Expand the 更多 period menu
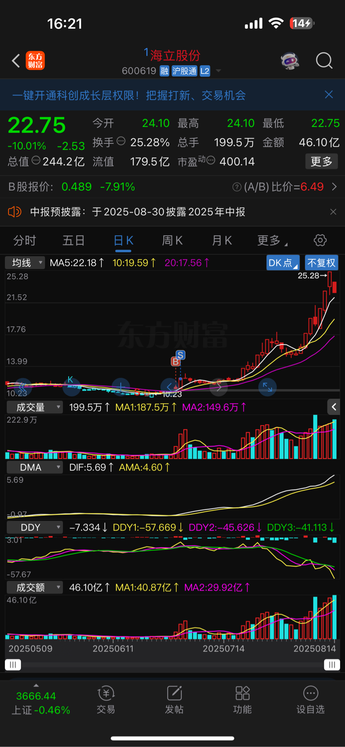This screenshot has height=747, width=345. (x=272, y=241)
